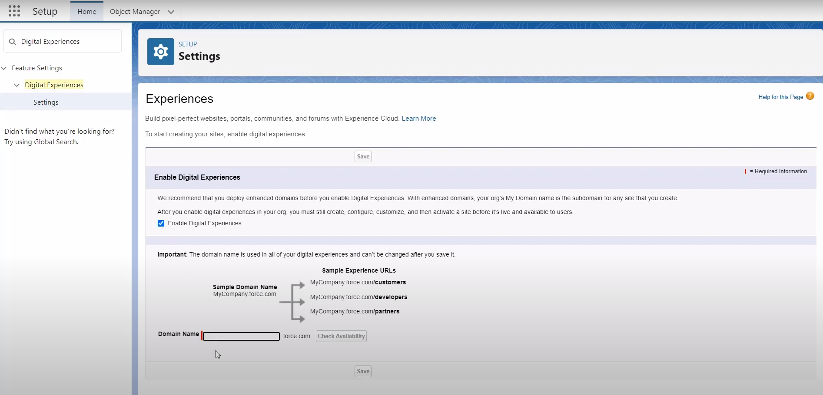Collapse the Digital Experiences chevron in sidebar
This screenshot has width=823, height=395.
[x=17, y=85]
